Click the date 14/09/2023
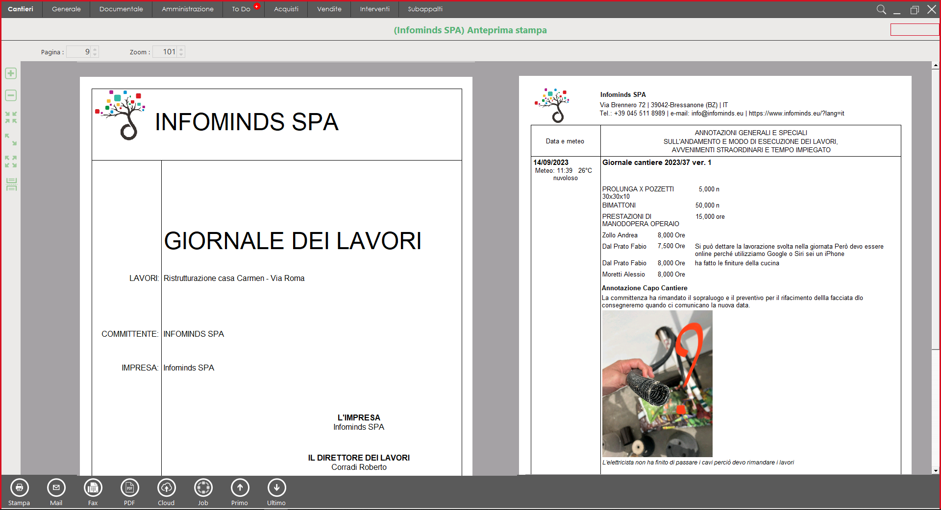Image resolution: width=941 pixels, height=510 pixels. 551,162
